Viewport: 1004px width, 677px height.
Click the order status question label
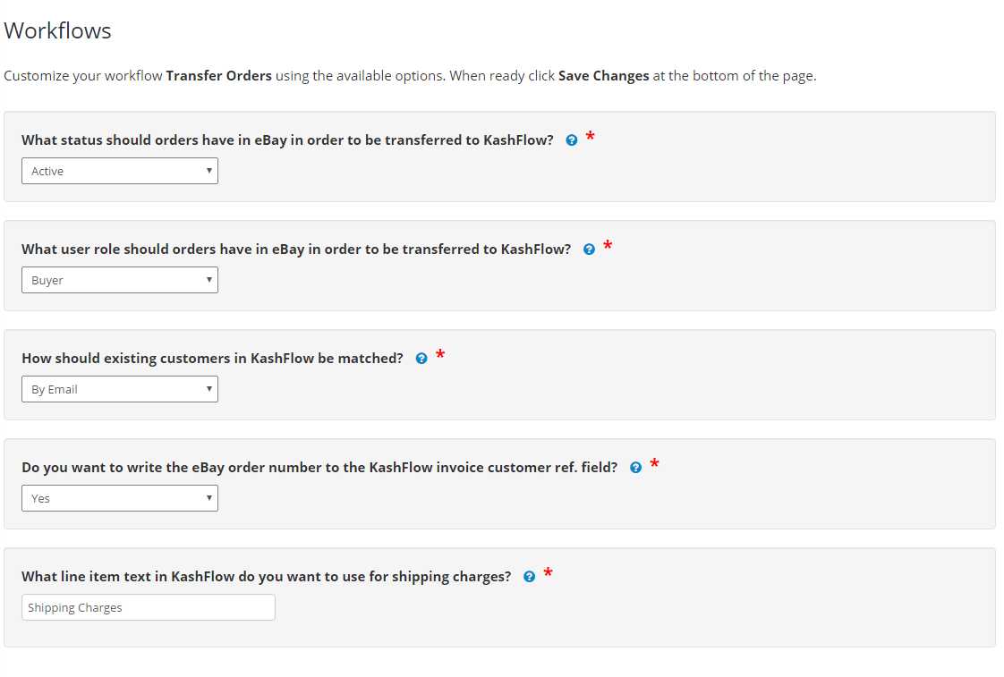point(287,140)
